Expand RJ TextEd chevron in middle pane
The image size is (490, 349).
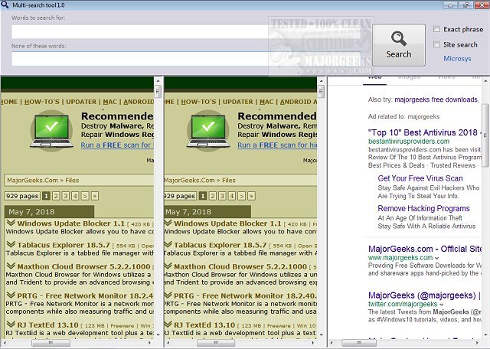(x=168, y=325)
